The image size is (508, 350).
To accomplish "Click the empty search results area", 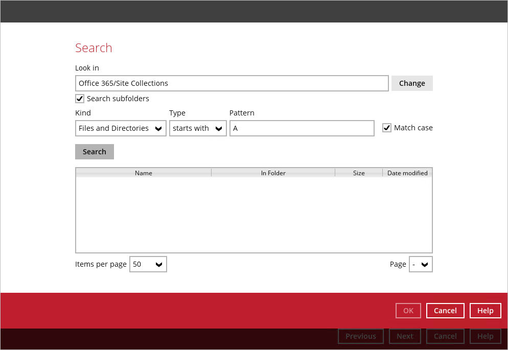I will 254,215.
